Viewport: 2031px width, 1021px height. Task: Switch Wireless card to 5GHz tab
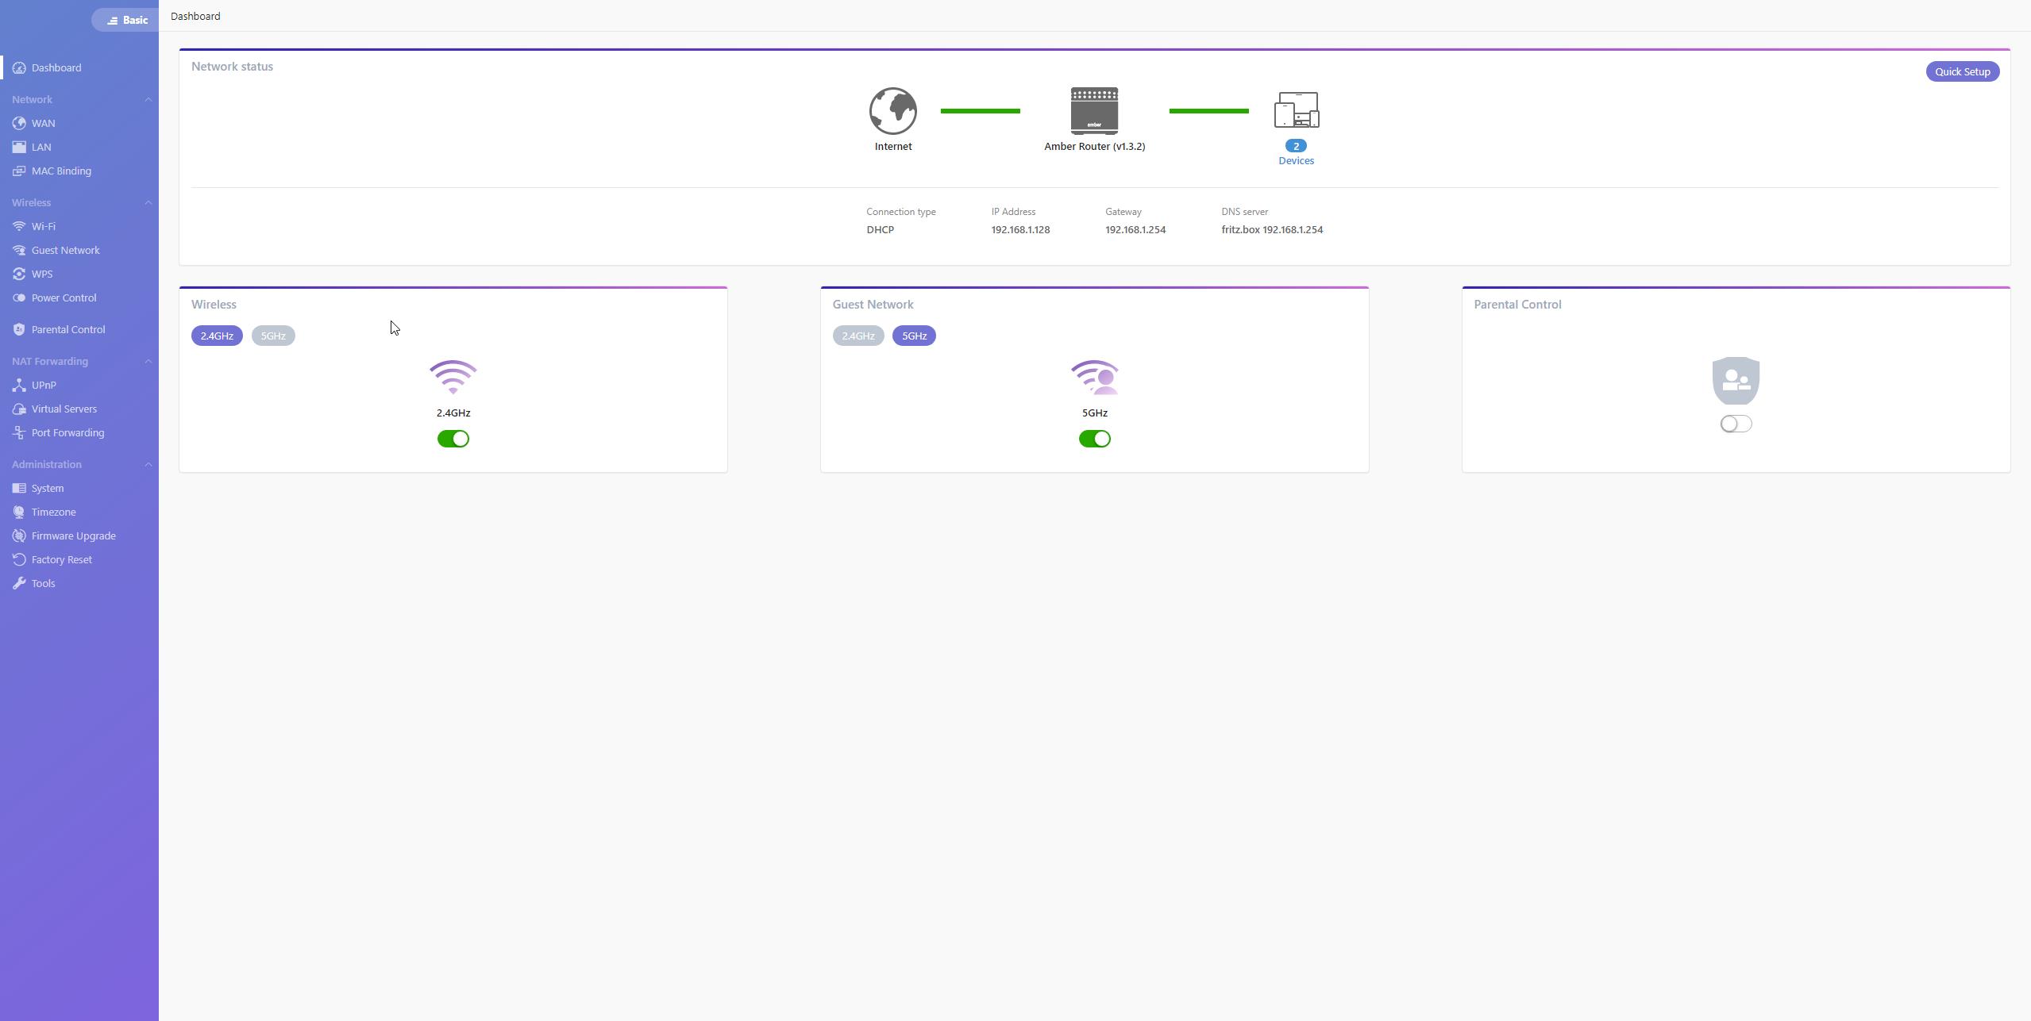coord(273,336)
